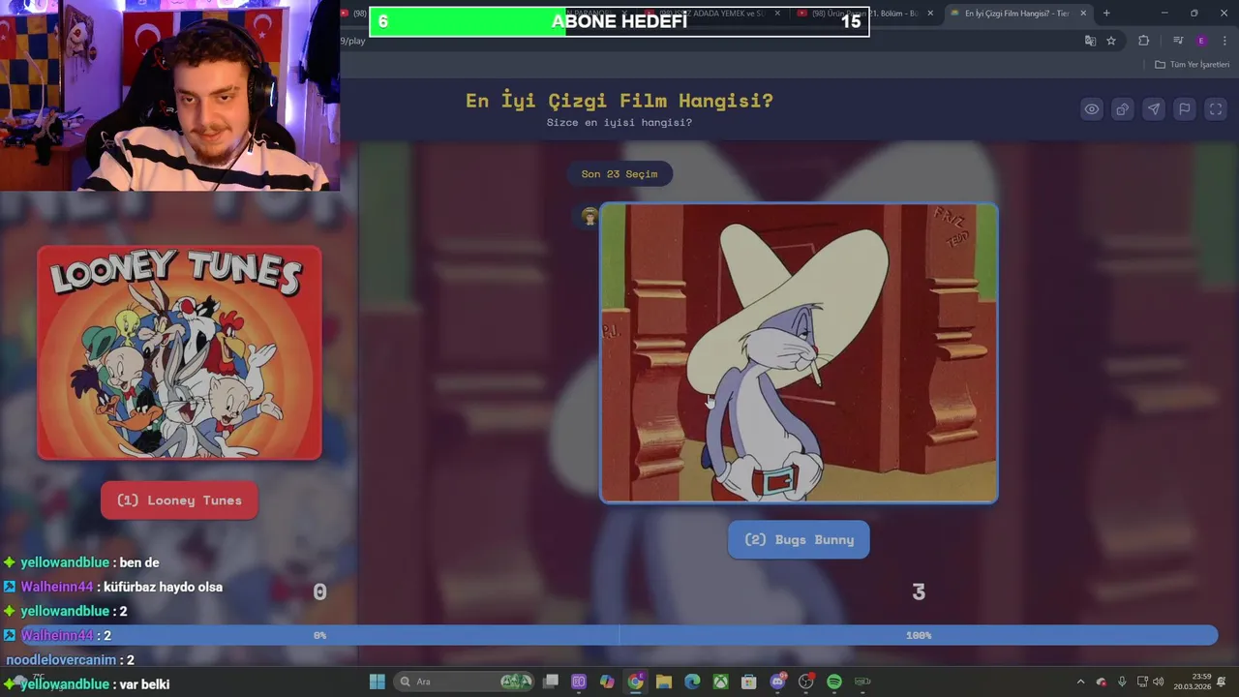The image size is (1239, 697).
Task: Open the Tüm Yer İşaretleri bookmarks folder
Action: coord(1192,64)
